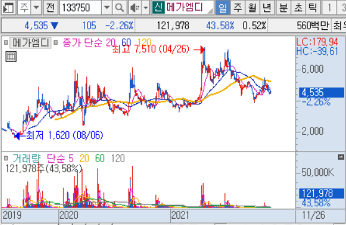Image resolution: width=346 pixels, height=225 pixels.
Task: Open the data table grid icon
Action: [11, 57]
